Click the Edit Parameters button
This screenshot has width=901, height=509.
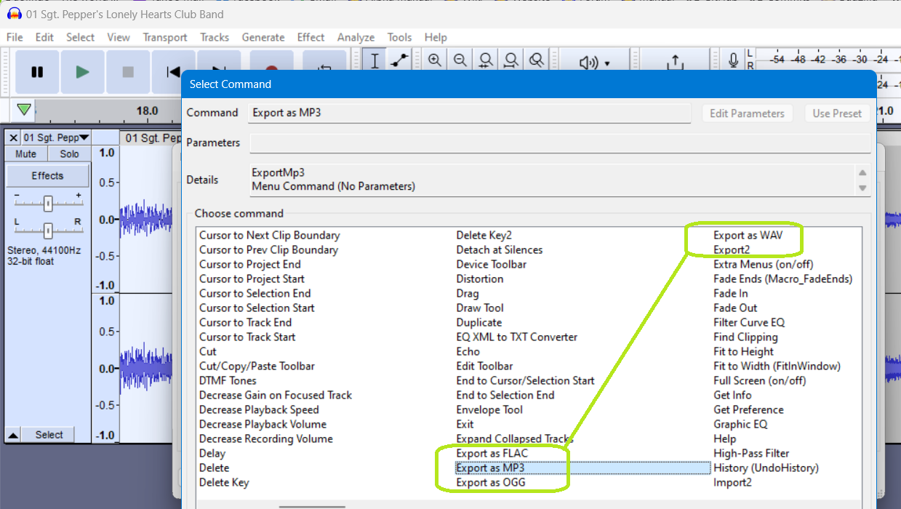pyautogui.click(x=747, y=113)
